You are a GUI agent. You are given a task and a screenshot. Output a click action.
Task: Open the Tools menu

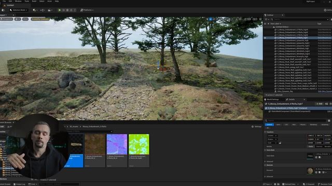pos(27,1)
